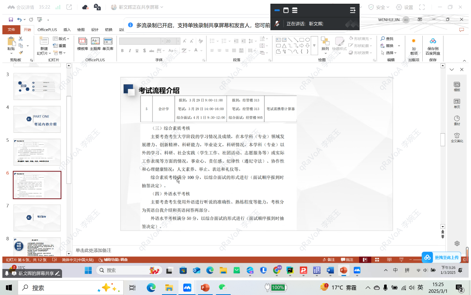
Task: Switch to the Draw (绘图) tab
Action: (x=81, y=30)
